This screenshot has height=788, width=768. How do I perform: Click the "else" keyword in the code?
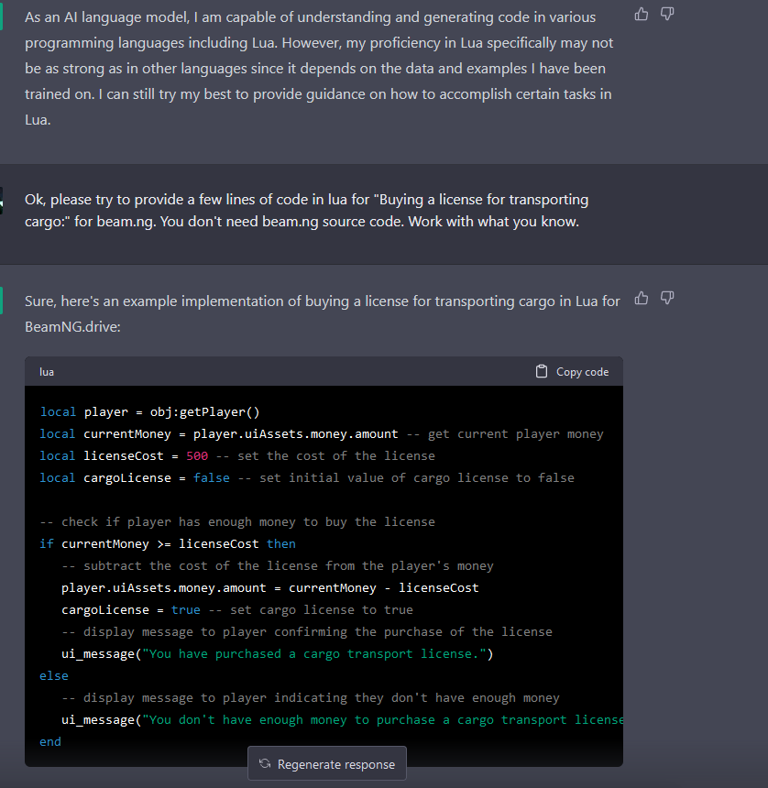point(54,675)
